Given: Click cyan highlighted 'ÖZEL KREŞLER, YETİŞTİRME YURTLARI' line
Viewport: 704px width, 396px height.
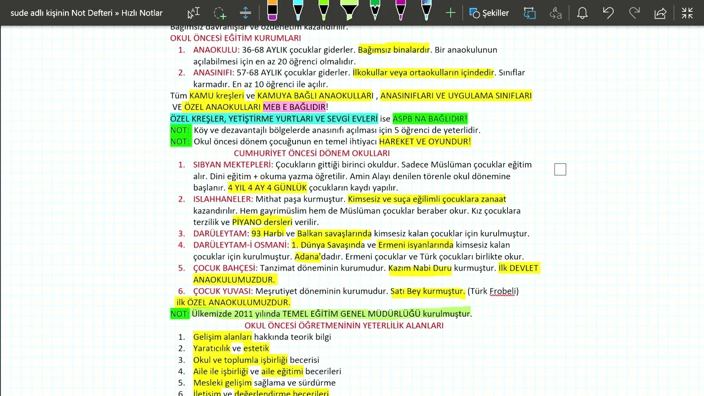Looking at the screenshot, I should tap(274, 118).
